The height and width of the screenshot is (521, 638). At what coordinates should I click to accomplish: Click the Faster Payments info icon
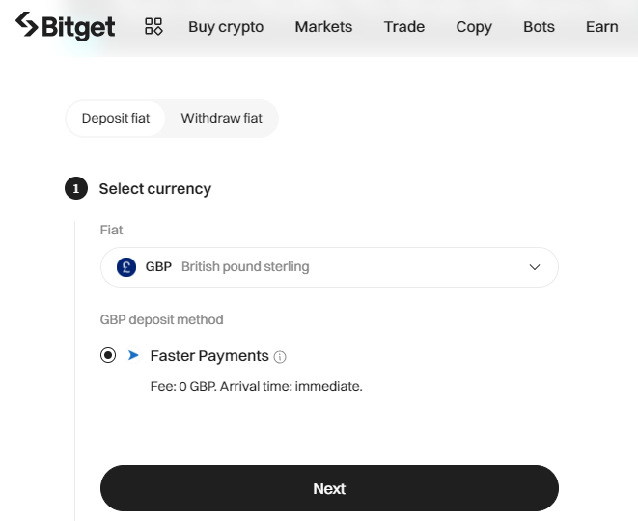[280, 357]
